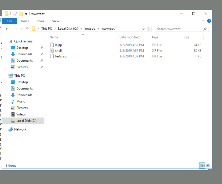Open Customize Quick Access Toolbar dropdown
222x184 pixels.
[x=26, y=14]
